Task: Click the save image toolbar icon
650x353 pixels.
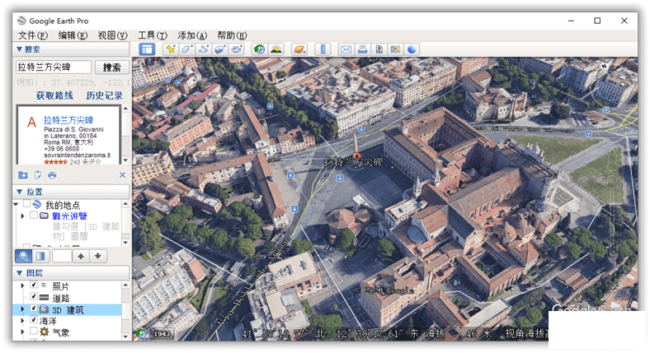Action: [379, 49]
